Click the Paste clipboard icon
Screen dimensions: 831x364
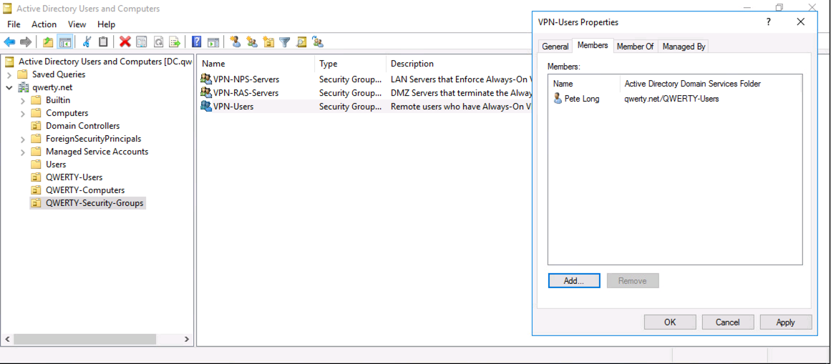[103, 42]
